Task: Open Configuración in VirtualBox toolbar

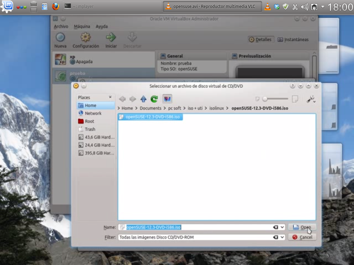Action: coord(86,40)
